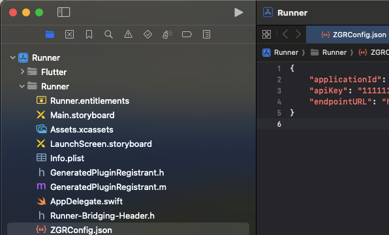
Task: Open the Test navigator diamond icon
Action: coord(148,34)
